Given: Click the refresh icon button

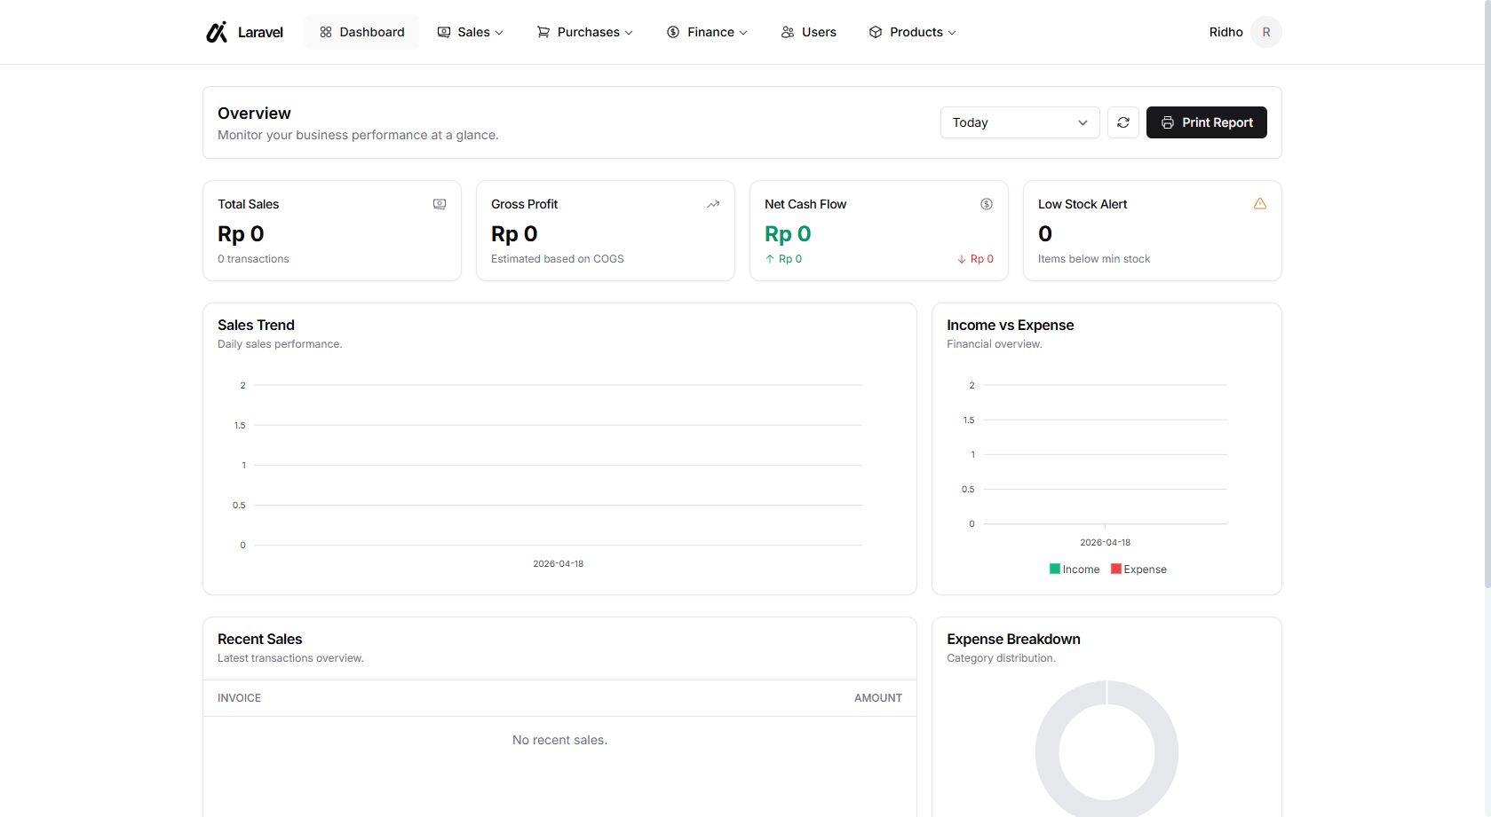Looking at the screenshot, I should point(1123,122).
